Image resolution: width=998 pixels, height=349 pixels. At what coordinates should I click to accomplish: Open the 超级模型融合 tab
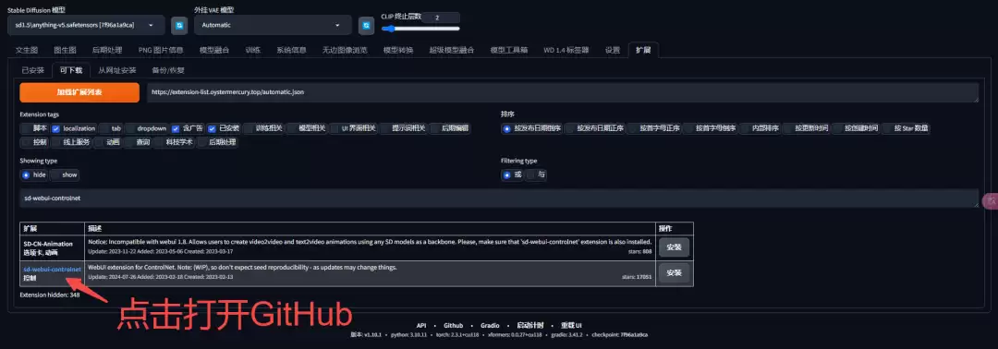(x=451, y=50)
